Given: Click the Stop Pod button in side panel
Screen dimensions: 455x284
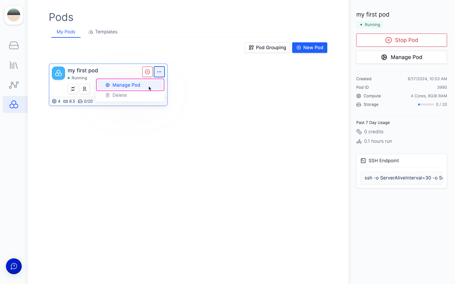Looking at the screenshot, I should (402, 40).
